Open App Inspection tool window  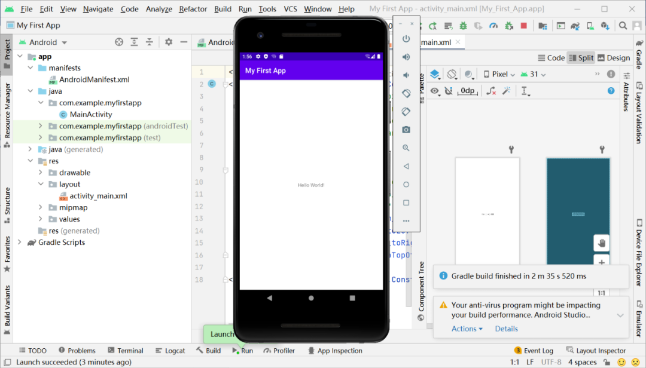(x=335, y=351)
